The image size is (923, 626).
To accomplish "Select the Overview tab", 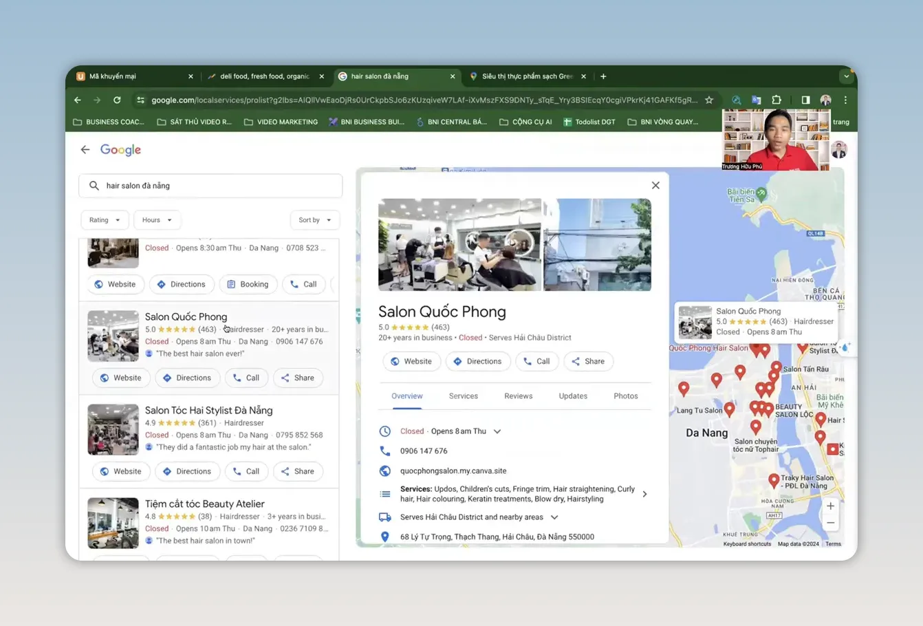I will click(407, 396).
